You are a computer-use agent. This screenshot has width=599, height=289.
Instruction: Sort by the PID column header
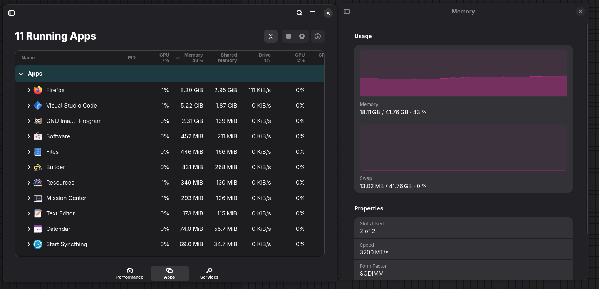[132, 58]
